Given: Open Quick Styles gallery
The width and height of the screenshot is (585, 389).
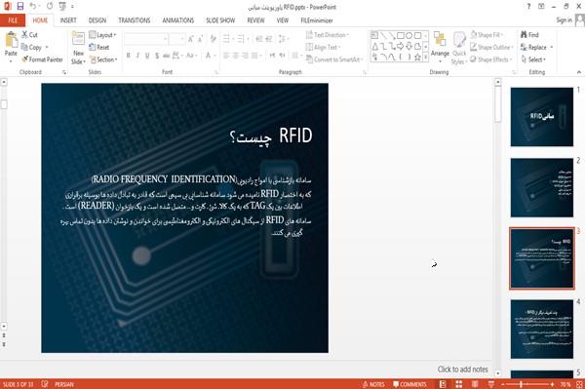Looking at the screenshot, I should (x=459, y=48).
